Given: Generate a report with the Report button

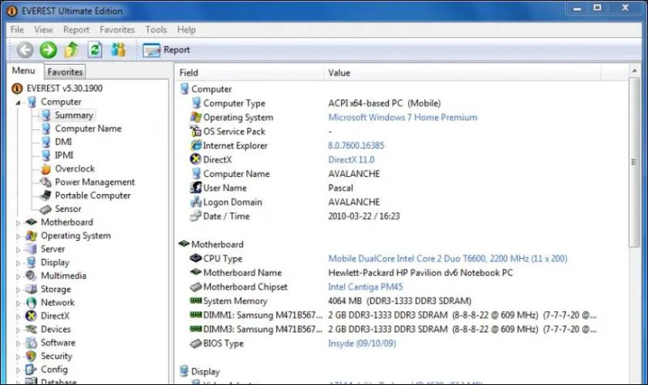Looking at the screenshot, I should [166, 50].
